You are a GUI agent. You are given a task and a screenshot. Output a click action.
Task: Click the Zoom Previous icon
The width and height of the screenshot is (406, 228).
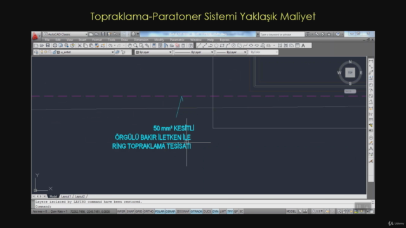click(147, 46)
